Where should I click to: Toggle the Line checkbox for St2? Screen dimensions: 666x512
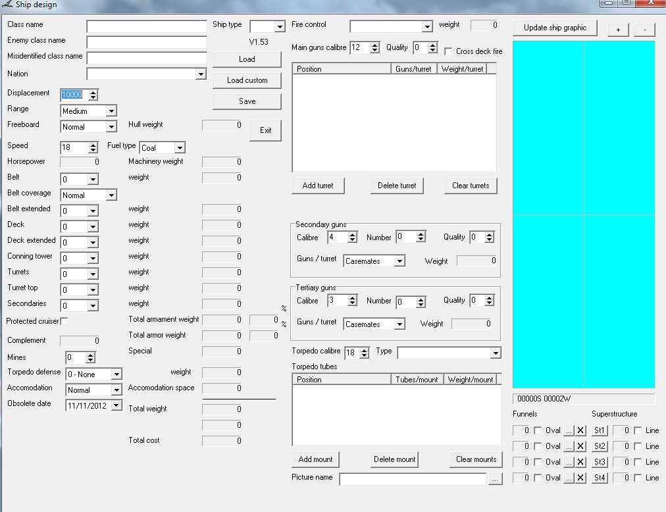click(638, 446)
